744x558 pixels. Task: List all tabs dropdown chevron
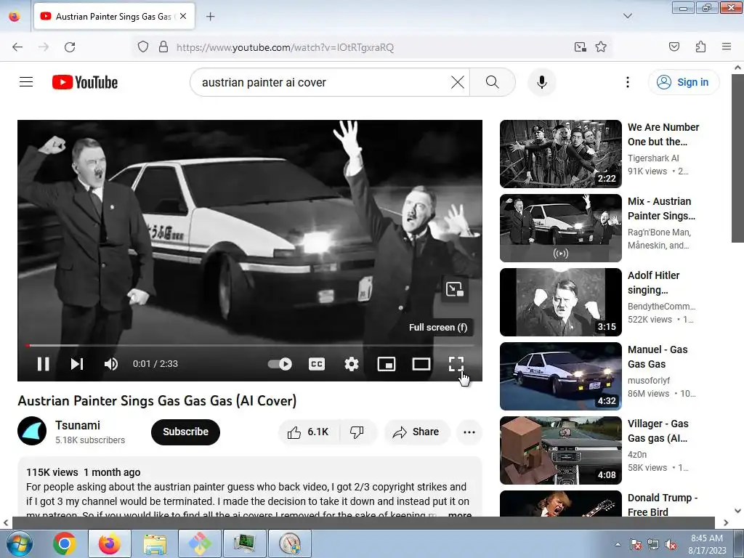pyautogui.click(x=627, y=16)
